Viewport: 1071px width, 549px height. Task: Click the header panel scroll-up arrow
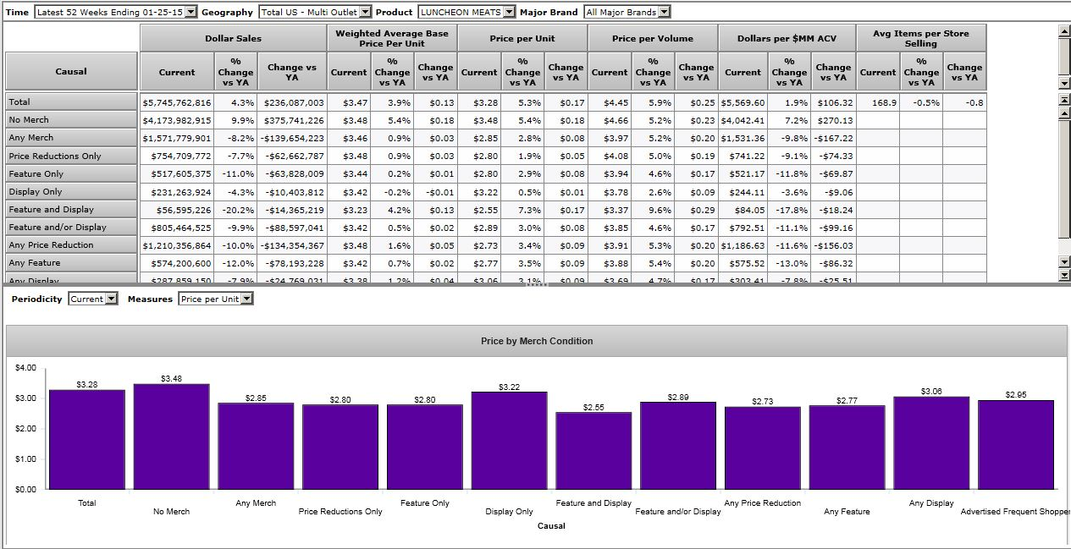pyautogui.click(x=1064, y=31)
